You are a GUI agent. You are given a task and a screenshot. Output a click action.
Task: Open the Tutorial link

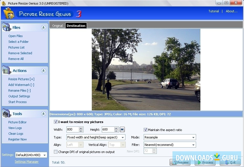(213, 11)
